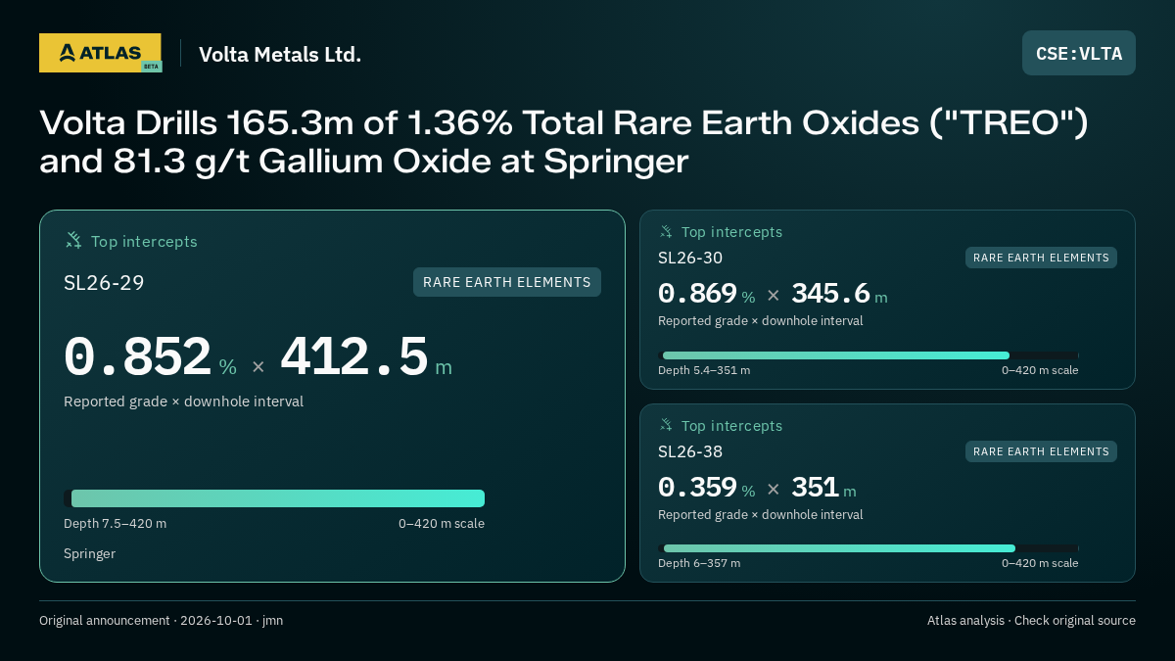Click the Volta Metals Ltd. company name
Viewport: 1175px width, 661px height.
click(x=280, y=54)
